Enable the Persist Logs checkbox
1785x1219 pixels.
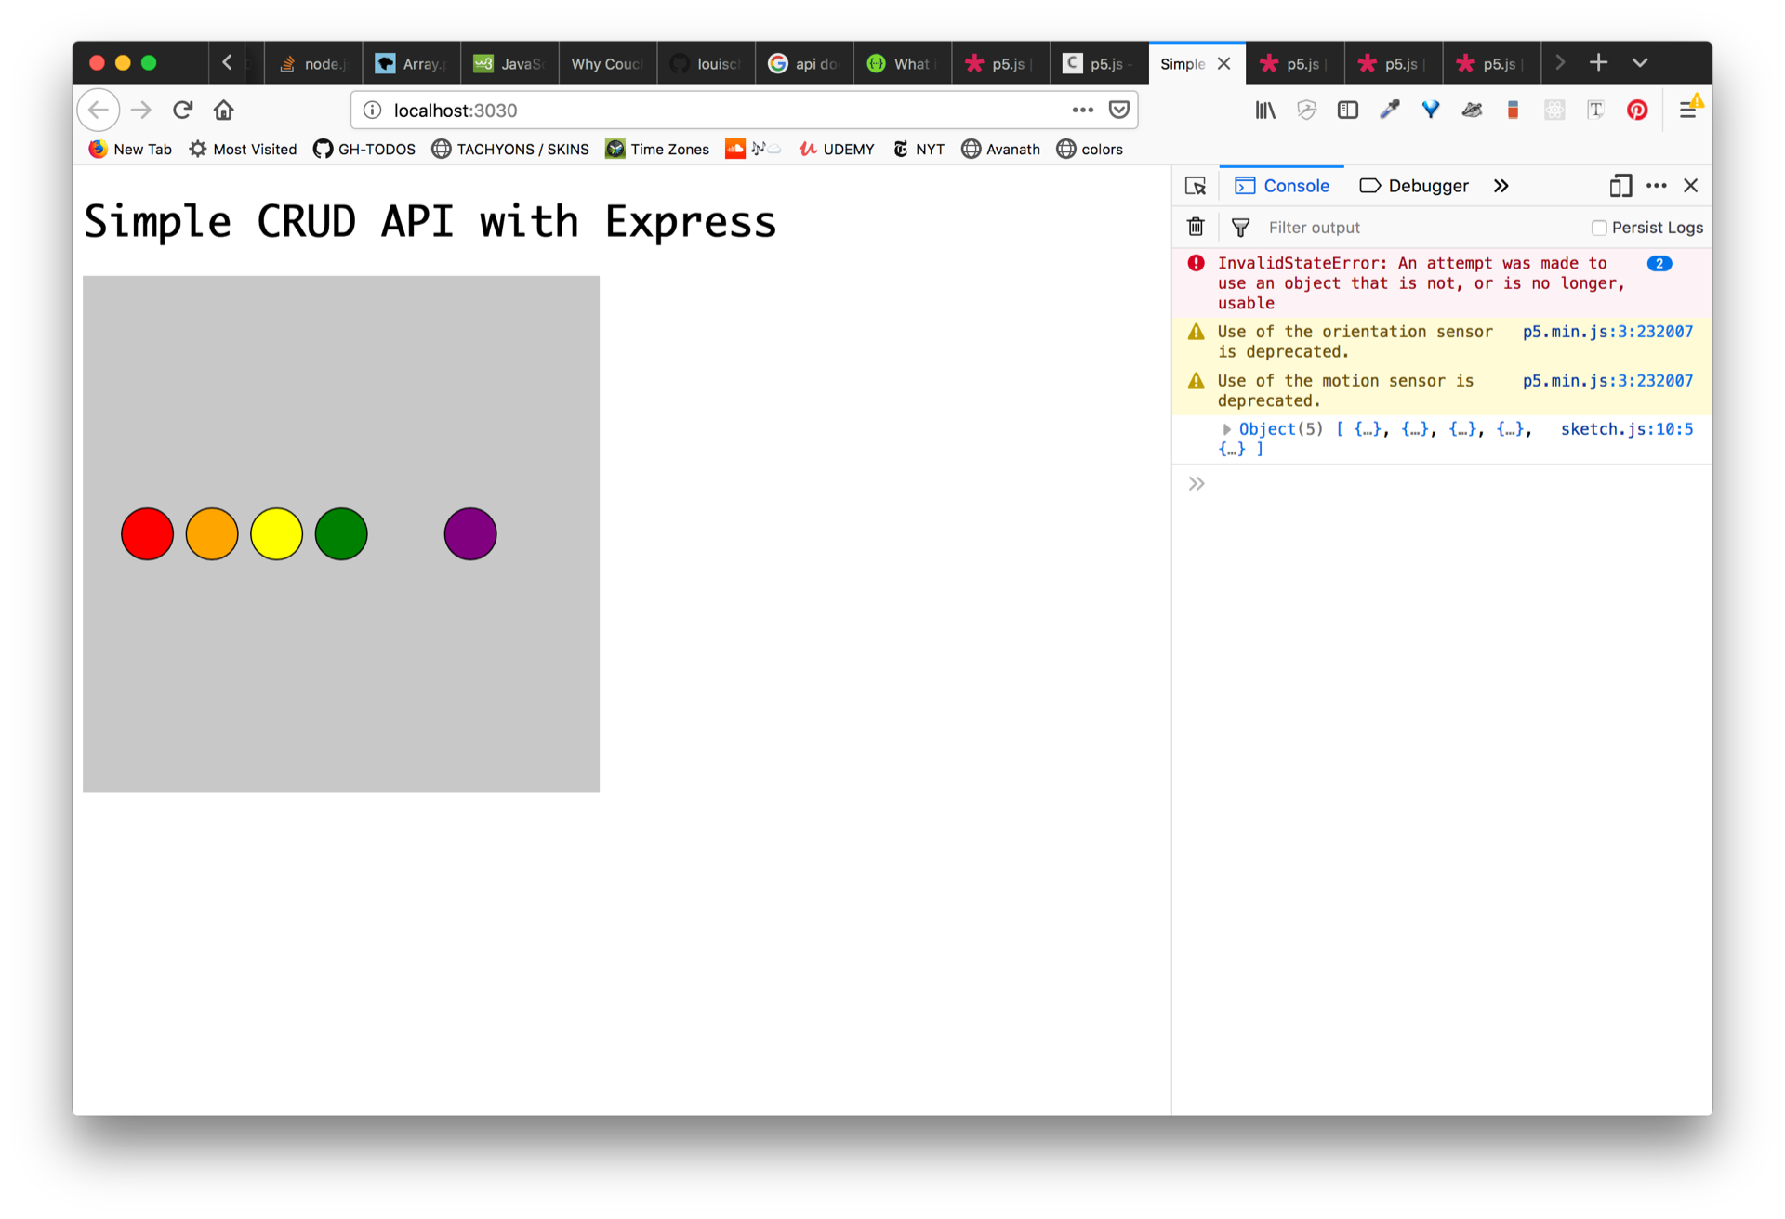(1599, 228)
